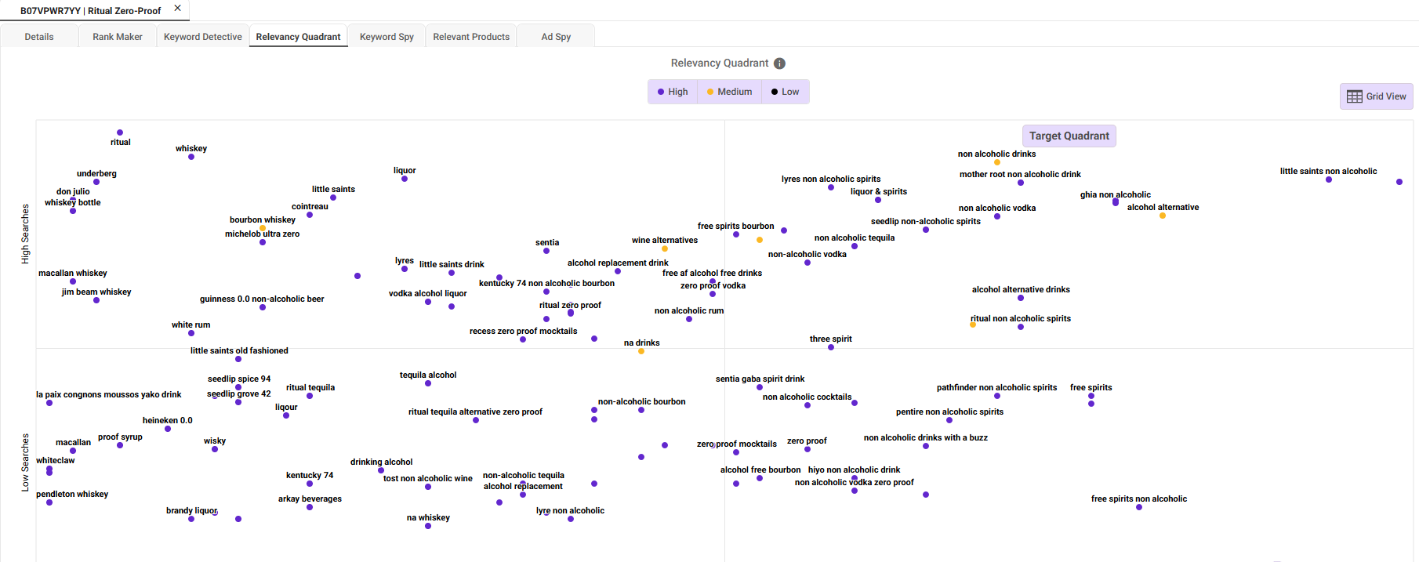Click the 'underberg' keyword label

tap(96, 173)
